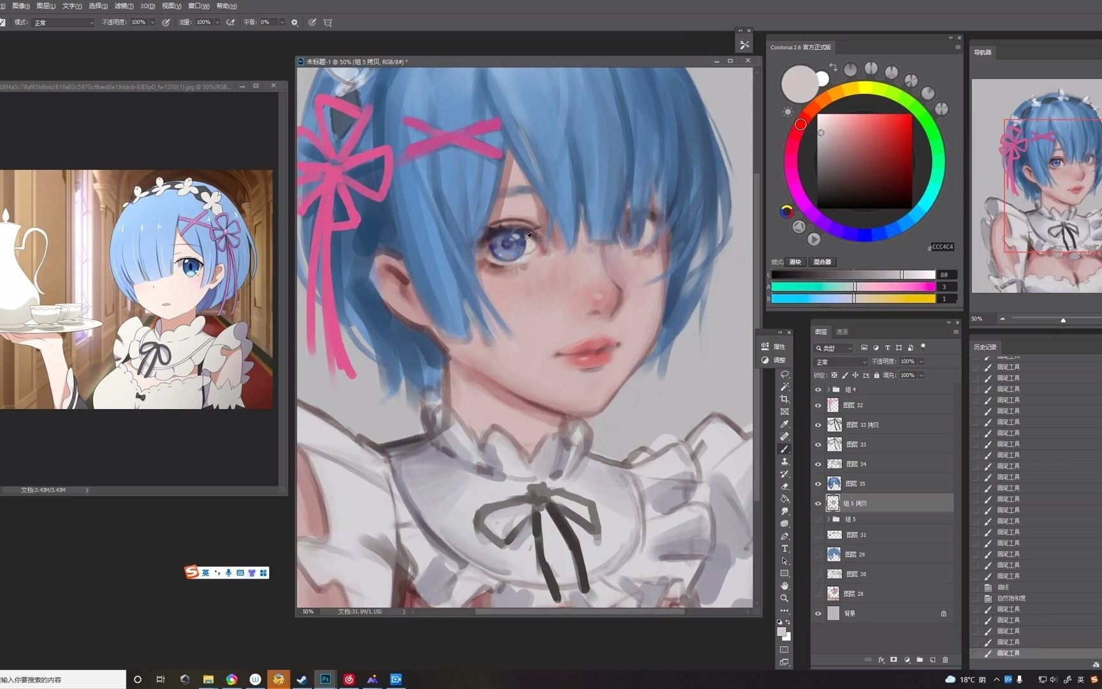Select the Brush tool in toolbar

(784, 449)
